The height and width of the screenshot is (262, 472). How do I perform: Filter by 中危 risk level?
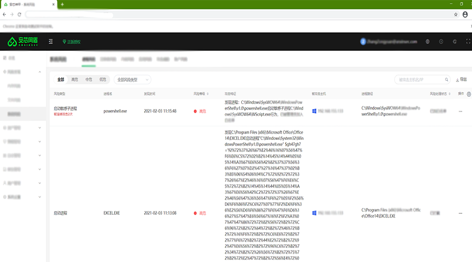pos(89,80)
